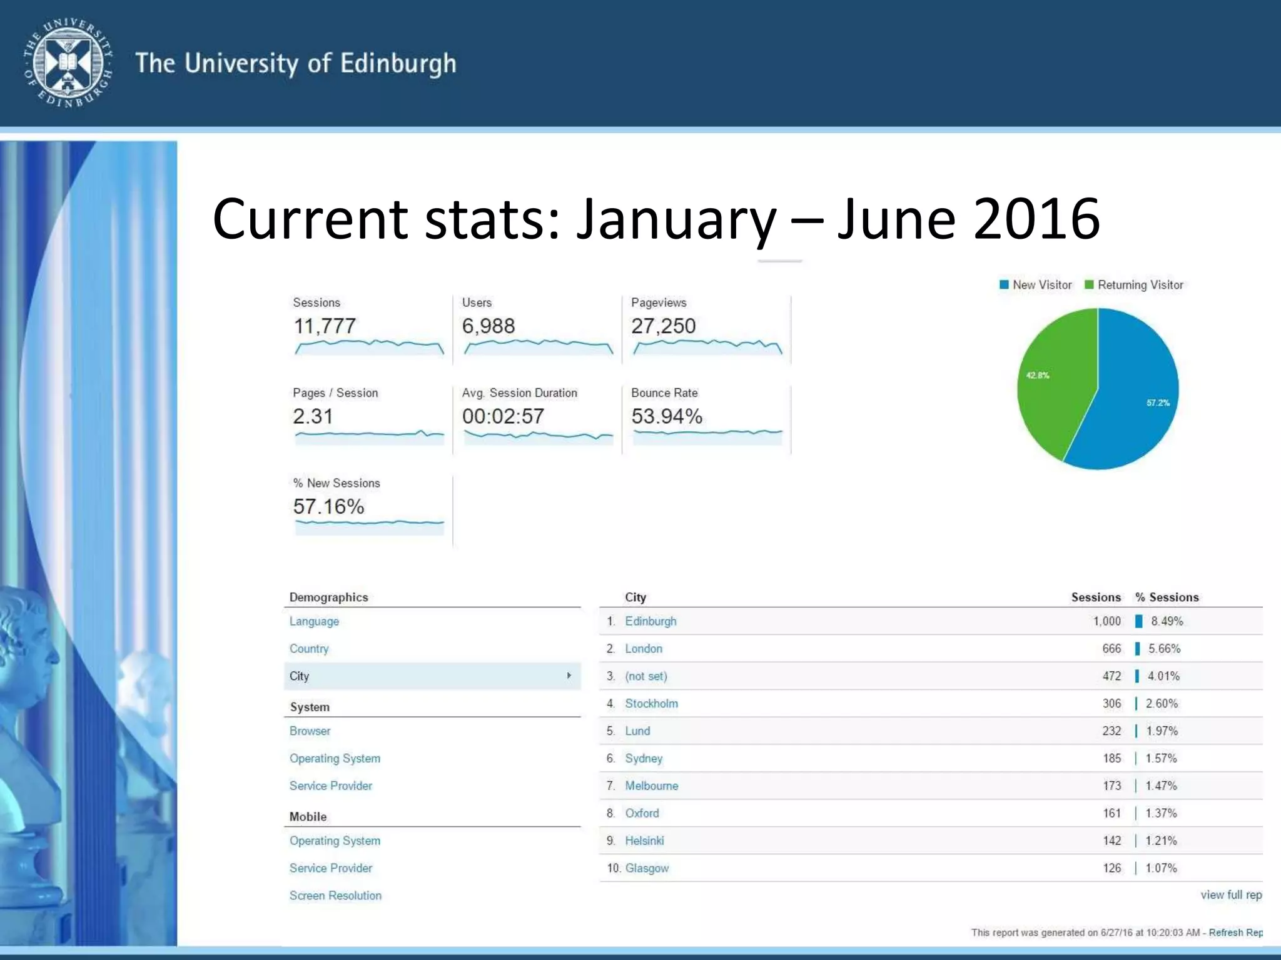This screenshot has height=960, width=1281.
Task: Click the Sessions column header in city table
Action: pos(1096,597)
